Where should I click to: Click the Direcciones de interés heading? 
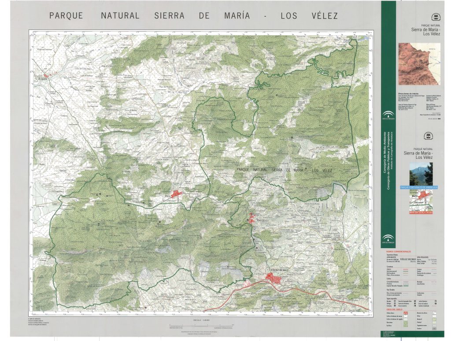[x=408, y=93]
